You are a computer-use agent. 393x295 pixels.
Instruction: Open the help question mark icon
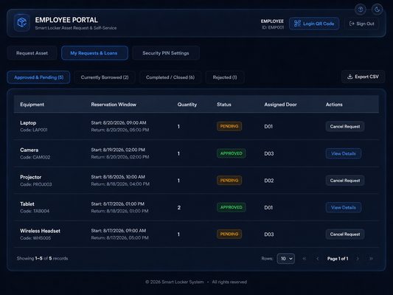(x=361, y=10)
